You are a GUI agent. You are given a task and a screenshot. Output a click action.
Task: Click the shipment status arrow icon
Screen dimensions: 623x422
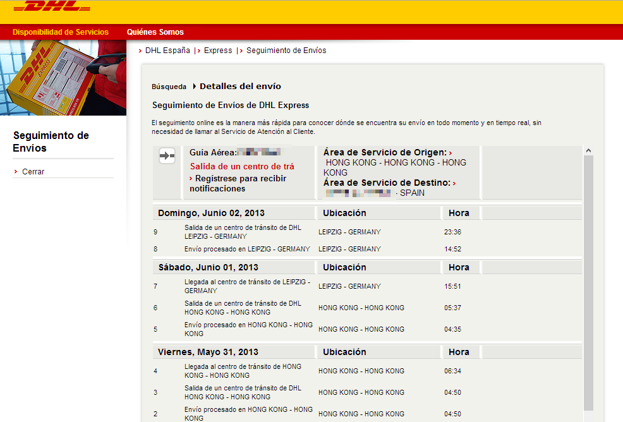(167, 155)
